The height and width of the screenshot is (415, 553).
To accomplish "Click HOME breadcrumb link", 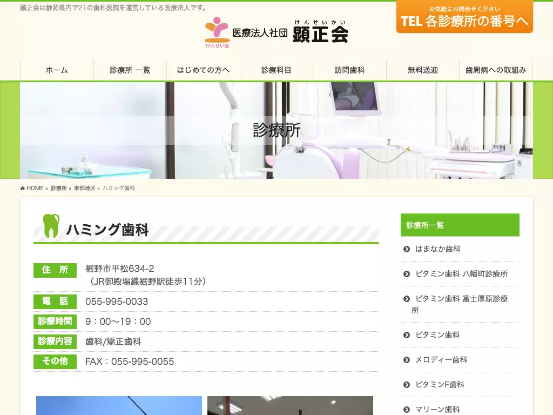I will pos(35,189).
